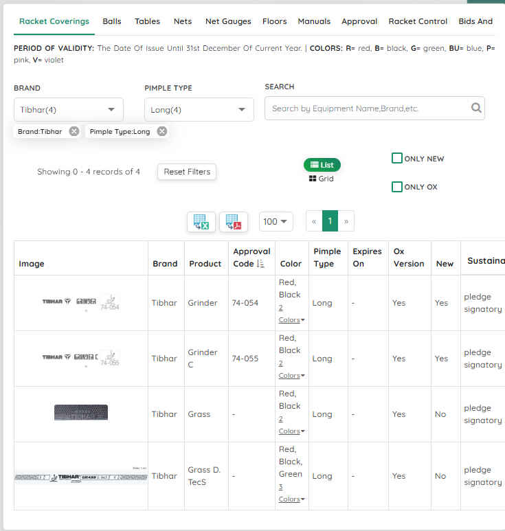Open the Grinder C 74-055 product image

[x=80, y=358]
